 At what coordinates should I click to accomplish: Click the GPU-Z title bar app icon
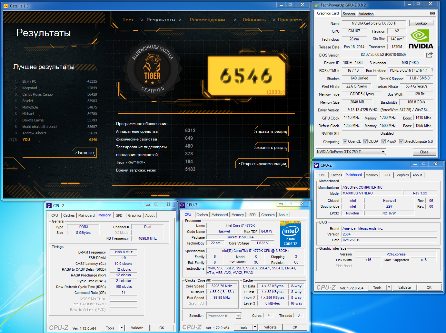[x=316, y=5]
